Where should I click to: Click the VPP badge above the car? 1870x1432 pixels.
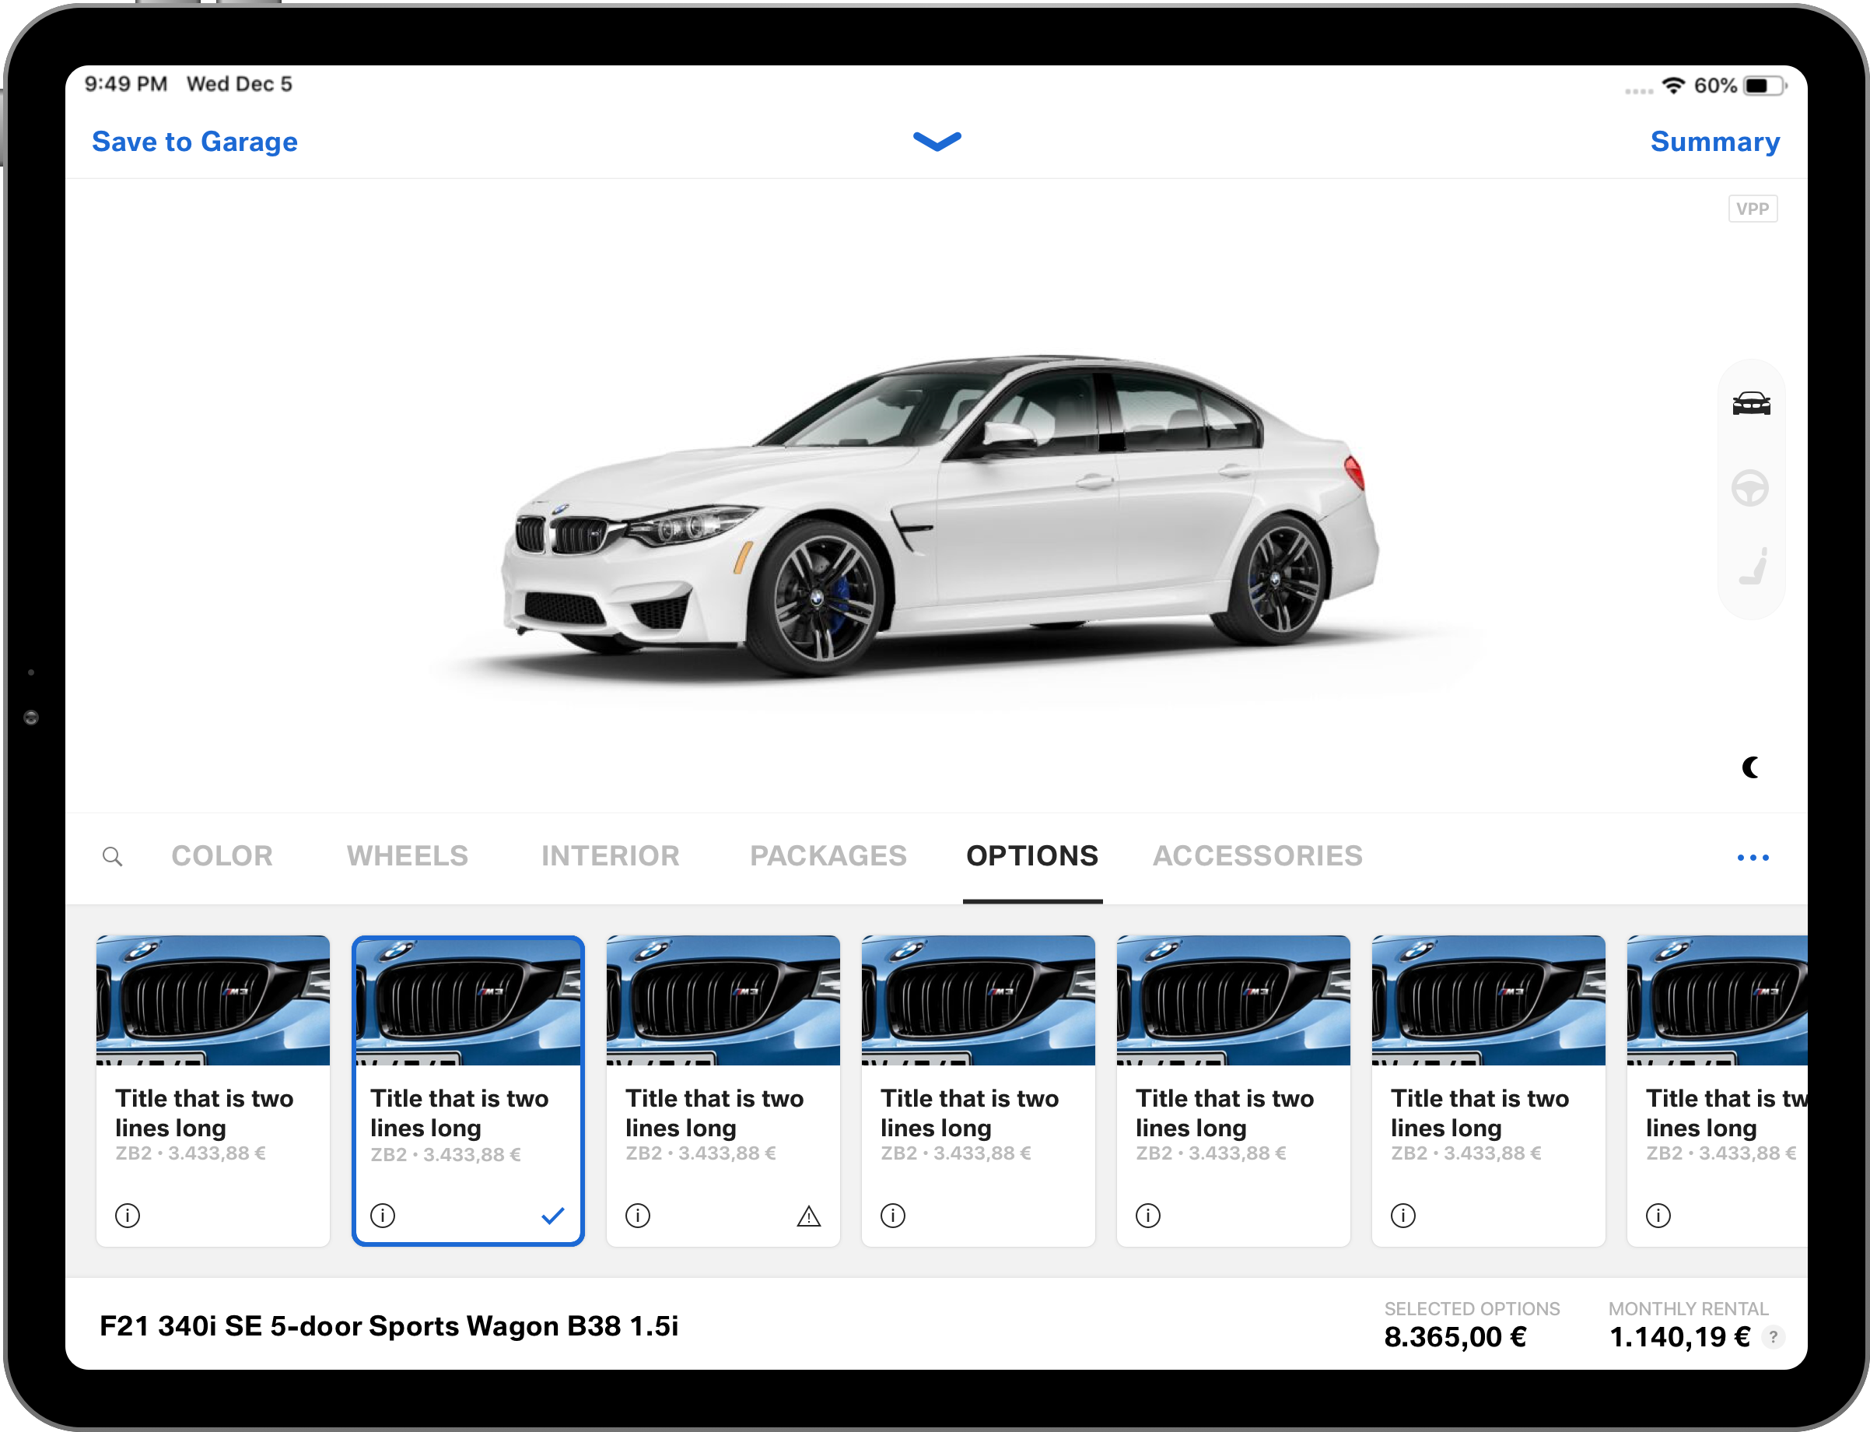coord(1753,208)
